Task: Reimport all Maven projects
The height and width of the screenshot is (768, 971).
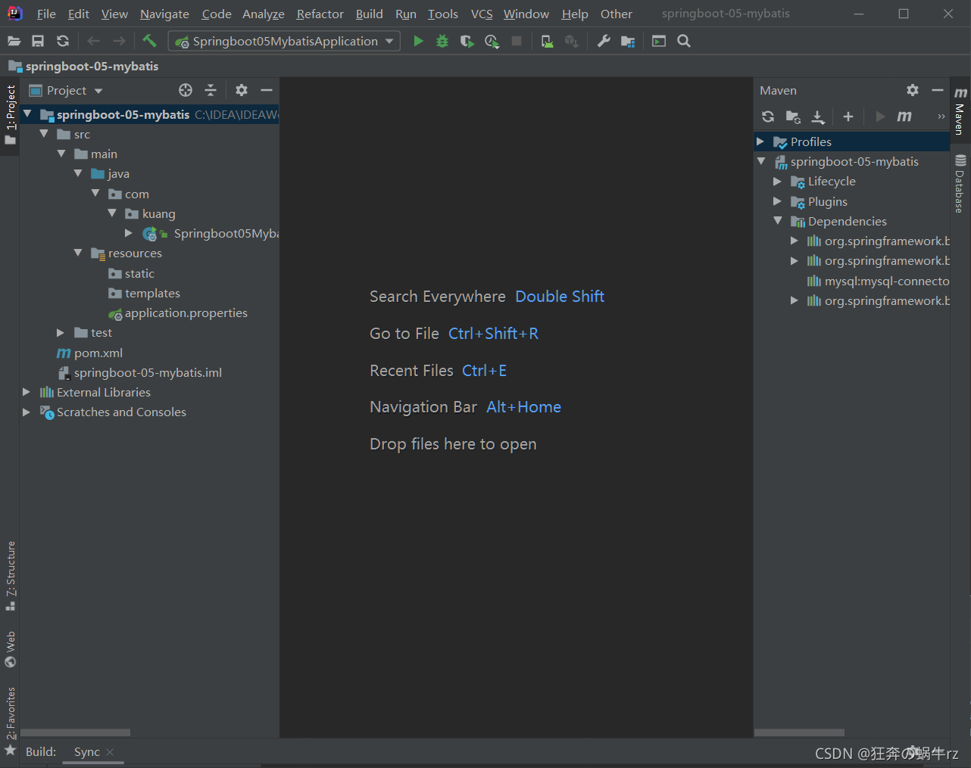Action: point(768,116)
